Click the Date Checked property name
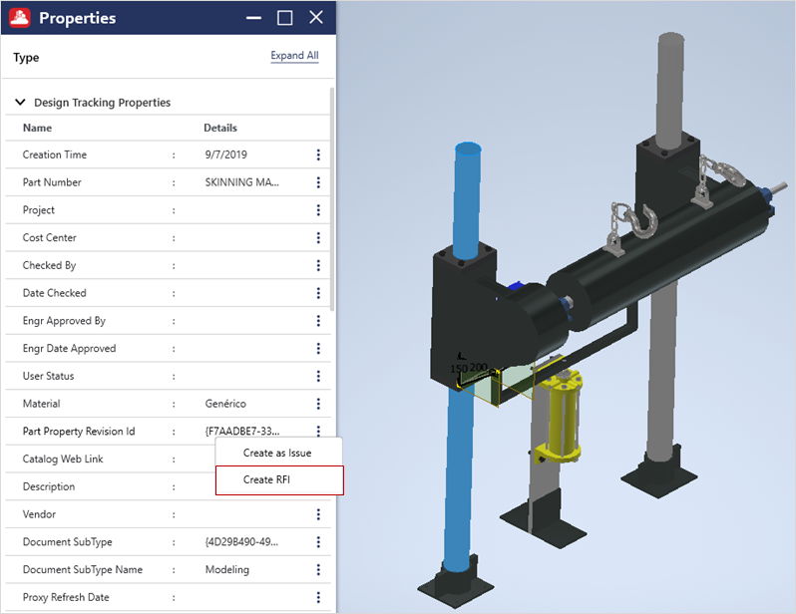This screenshot has height=614, width=796. (54, 293)
